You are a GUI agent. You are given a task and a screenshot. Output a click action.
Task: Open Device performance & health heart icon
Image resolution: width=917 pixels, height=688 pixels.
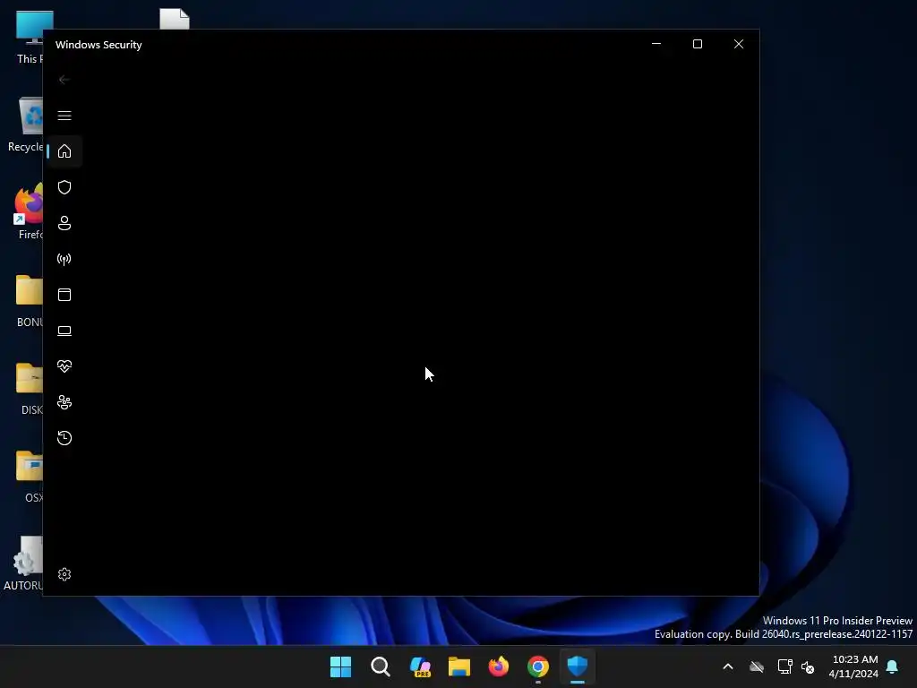(x=64, y=366)
